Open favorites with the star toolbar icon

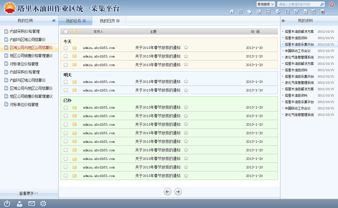pos(241,12)
